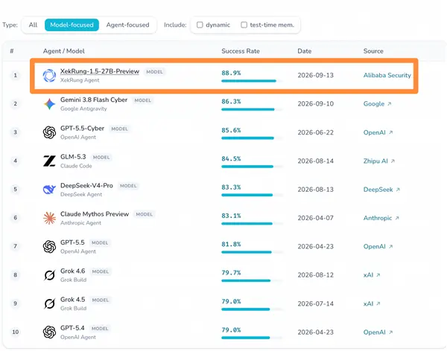Tick the test-time mem. checkbox

point(244,25)
